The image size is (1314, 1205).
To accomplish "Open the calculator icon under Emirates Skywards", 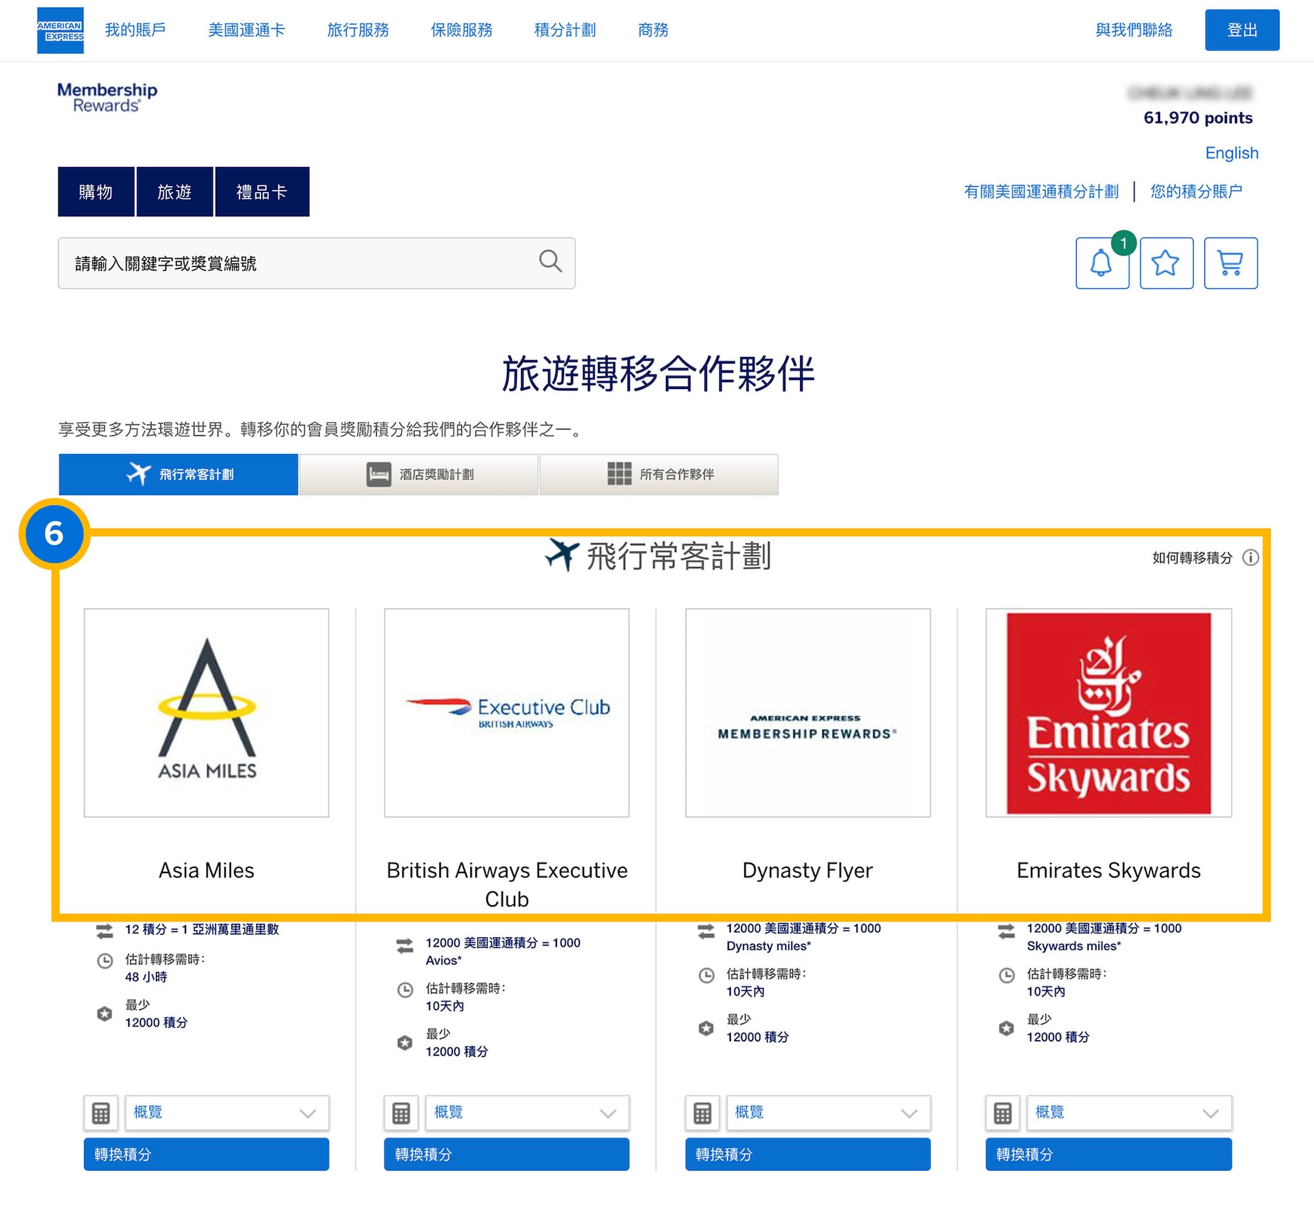I will pos(1002,1113).
